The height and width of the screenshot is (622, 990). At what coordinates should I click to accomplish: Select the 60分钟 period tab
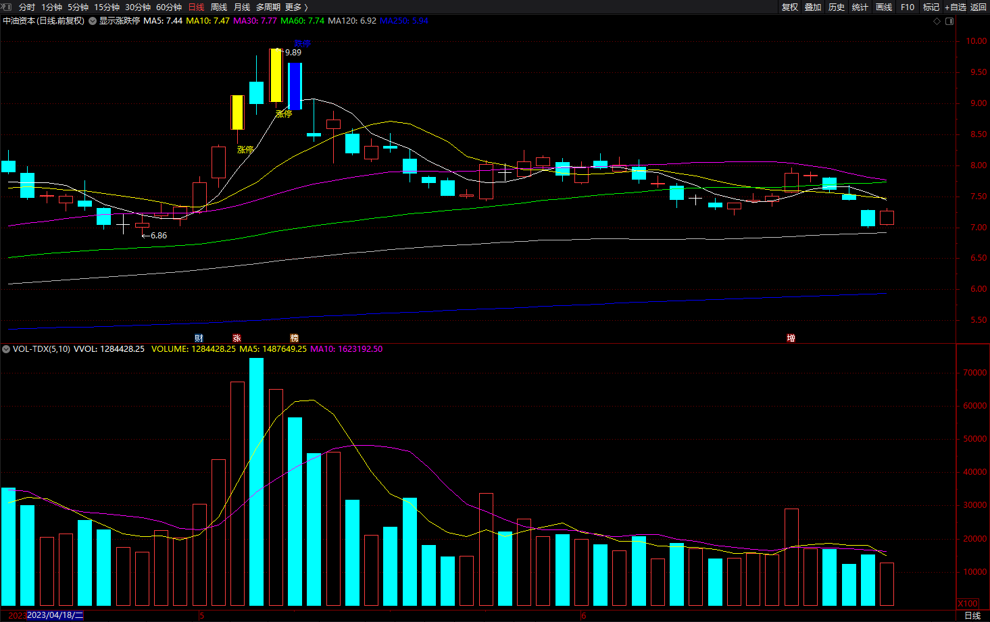coord(169,7)
